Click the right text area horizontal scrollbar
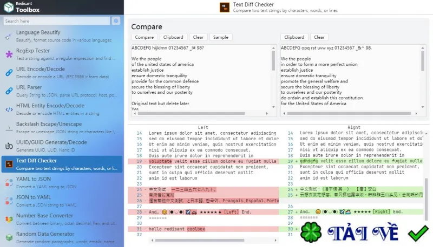The height and width of the screenshot is (247, 433). (x=349, y=113)
